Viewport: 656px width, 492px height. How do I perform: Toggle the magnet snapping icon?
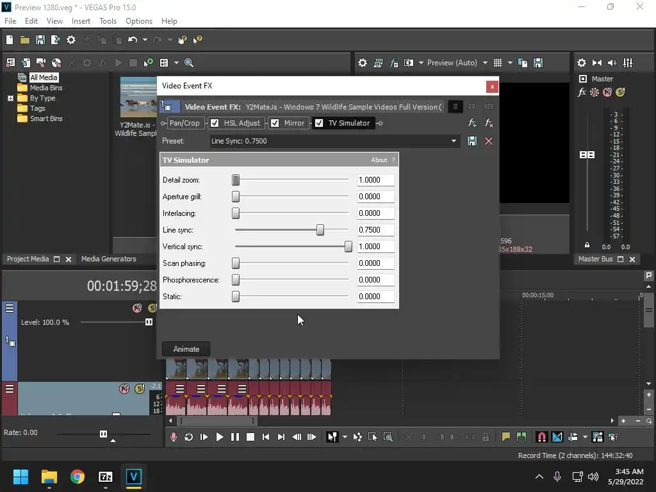541,437
